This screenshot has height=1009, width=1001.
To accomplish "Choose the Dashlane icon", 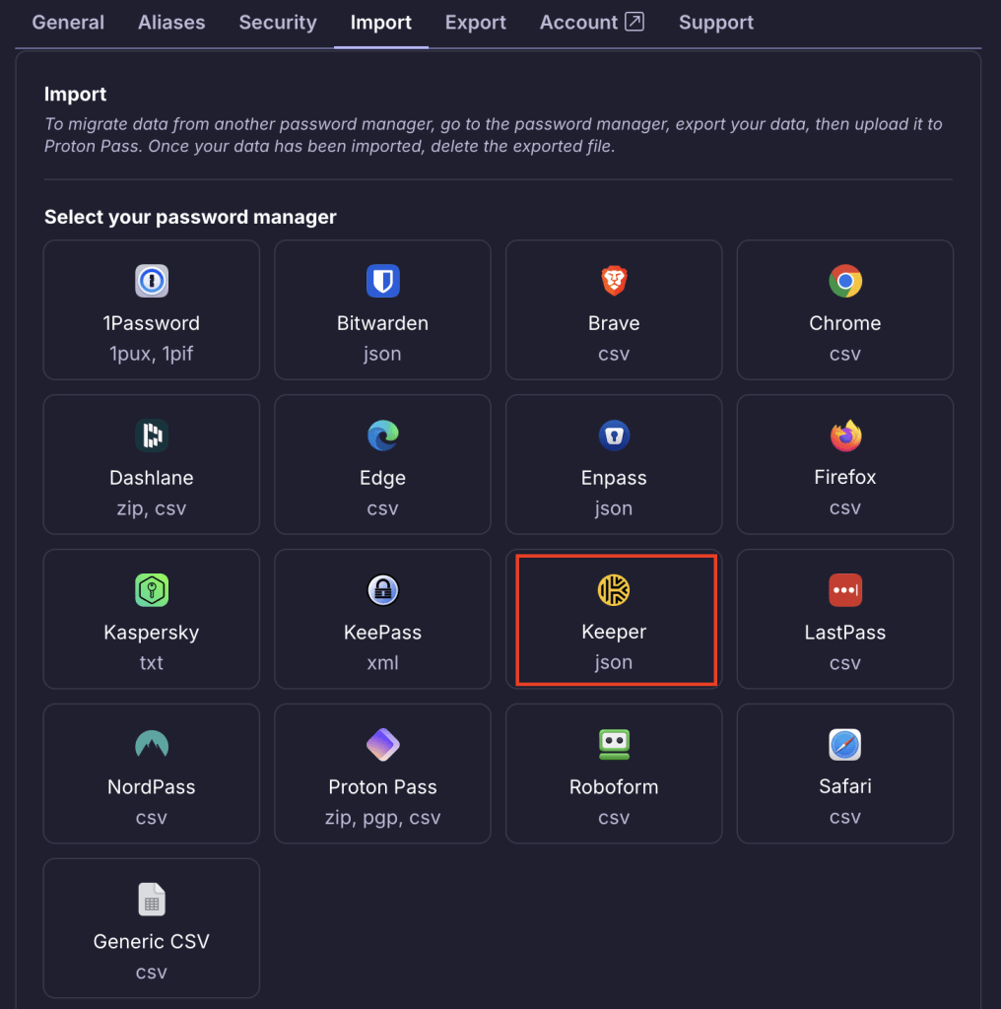I will point(151,435).
